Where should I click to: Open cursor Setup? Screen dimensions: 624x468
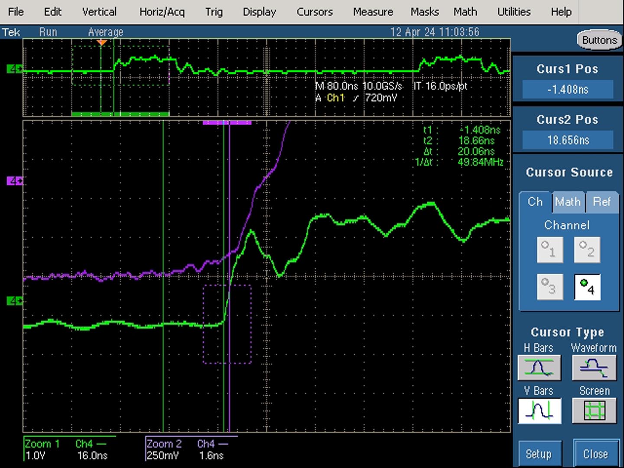coord(539,454)
